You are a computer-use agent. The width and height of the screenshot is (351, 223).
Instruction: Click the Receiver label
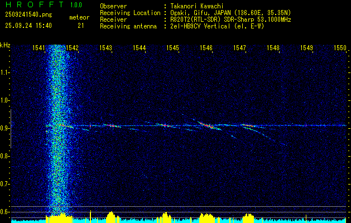(113, 20)
